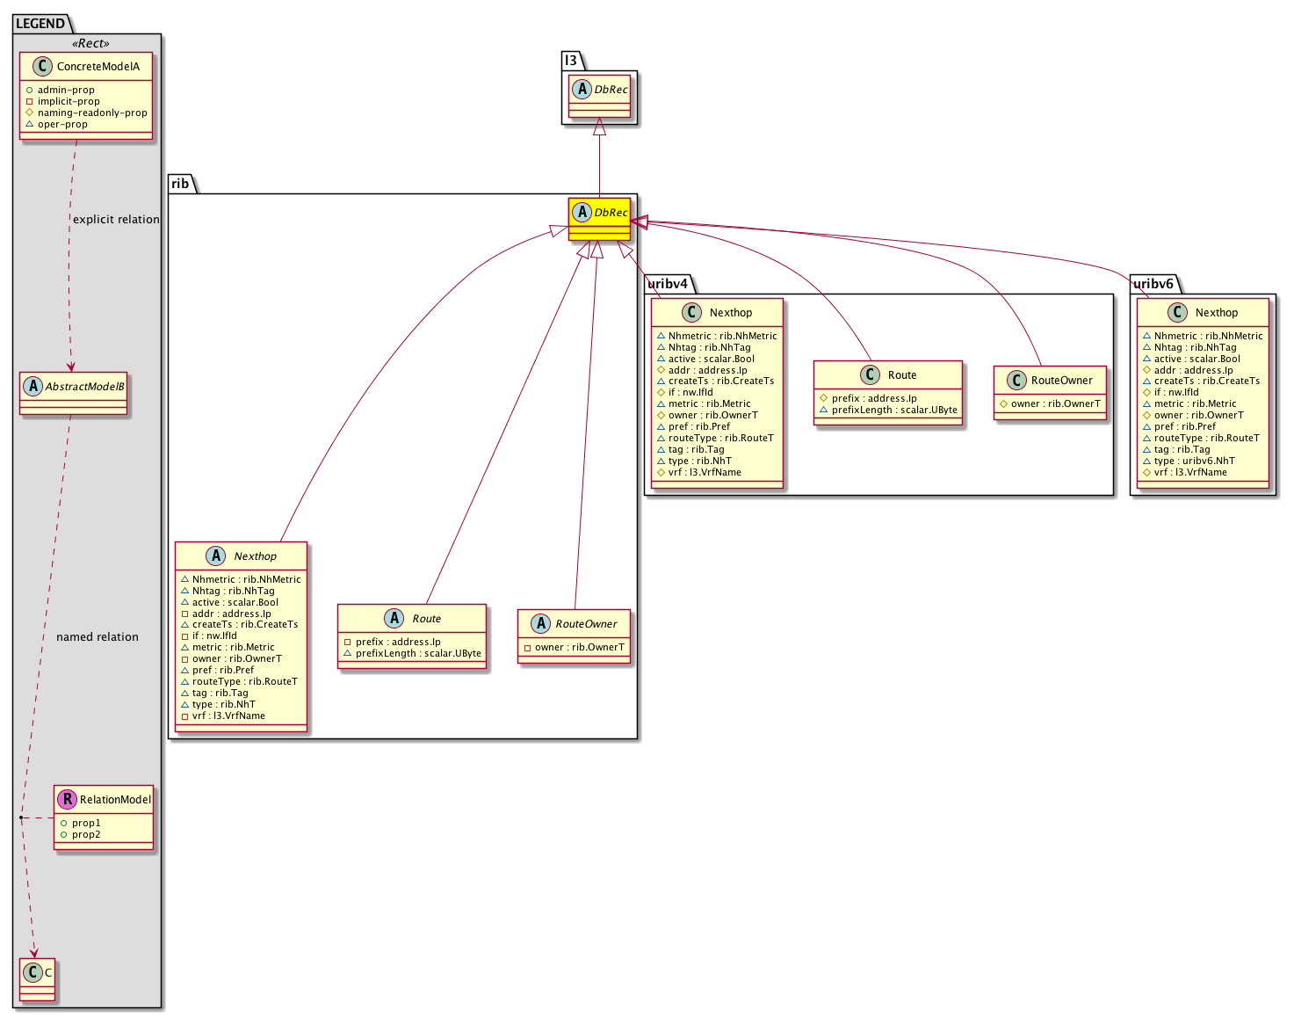1294x1017 pixels.
Task: Select prop2 in the RelationModel class
Action: (86, 835)
